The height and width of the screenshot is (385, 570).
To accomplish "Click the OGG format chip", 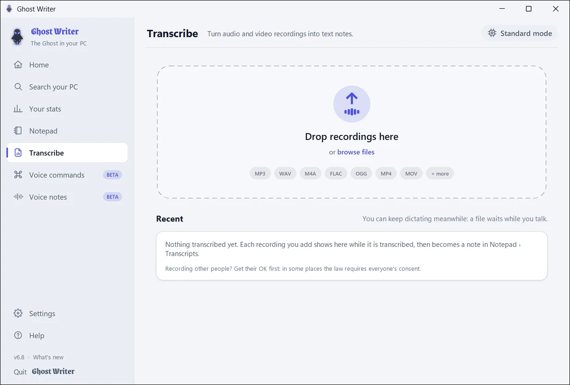I will click(x=361, y=173).
